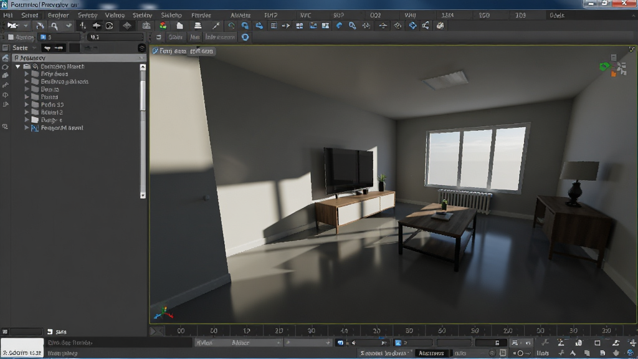
Task: Toggle the square checkbox left of Sacte
Action: pos(5,48)
